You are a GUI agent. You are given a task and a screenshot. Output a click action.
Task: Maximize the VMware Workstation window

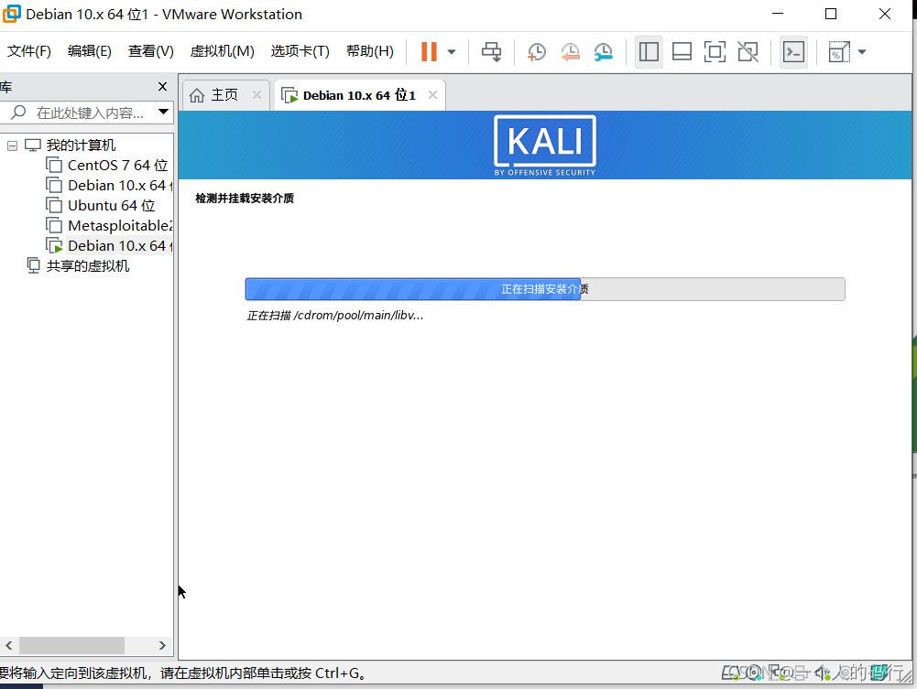[831, 14]
